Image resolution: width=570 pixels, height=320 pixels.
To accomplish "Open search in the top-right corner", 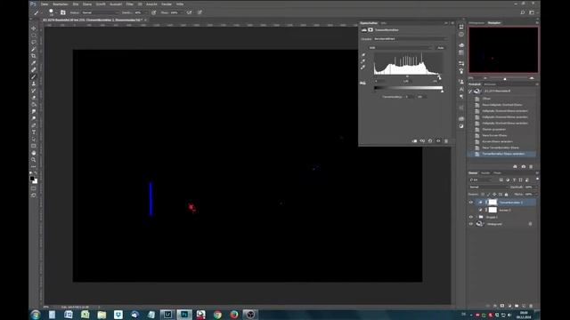I will pos(523,12).
